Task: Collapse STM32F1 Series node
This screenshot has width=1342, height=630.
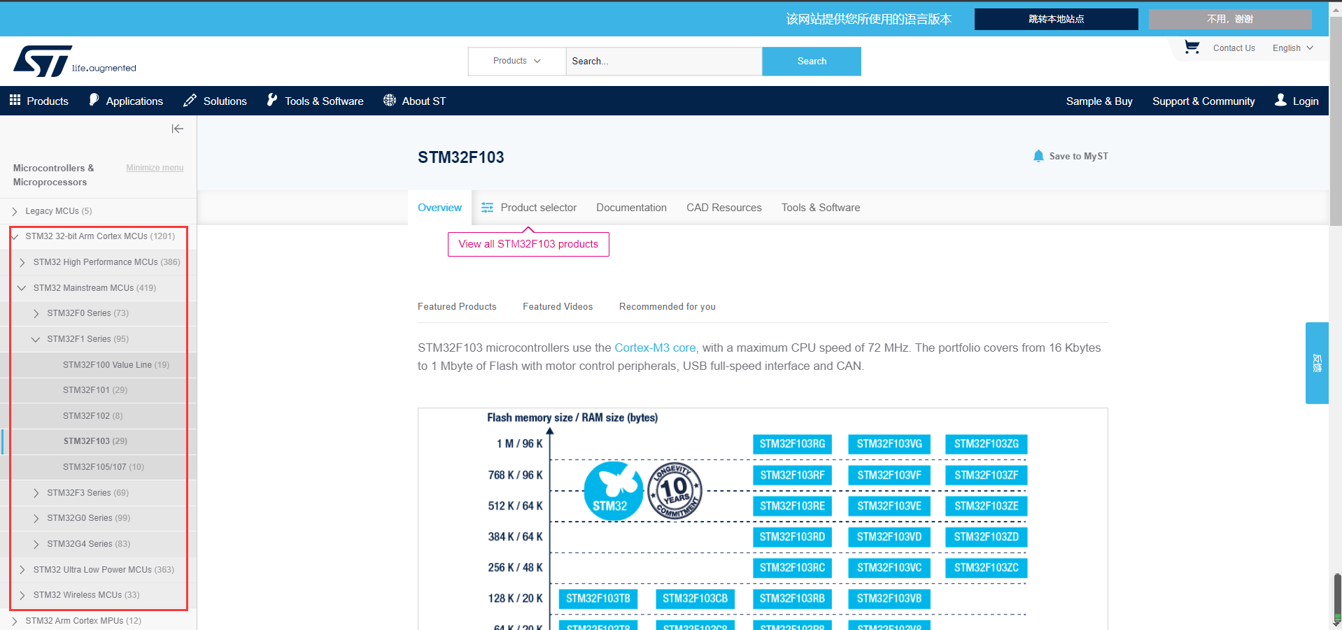Action: point(36,339)
